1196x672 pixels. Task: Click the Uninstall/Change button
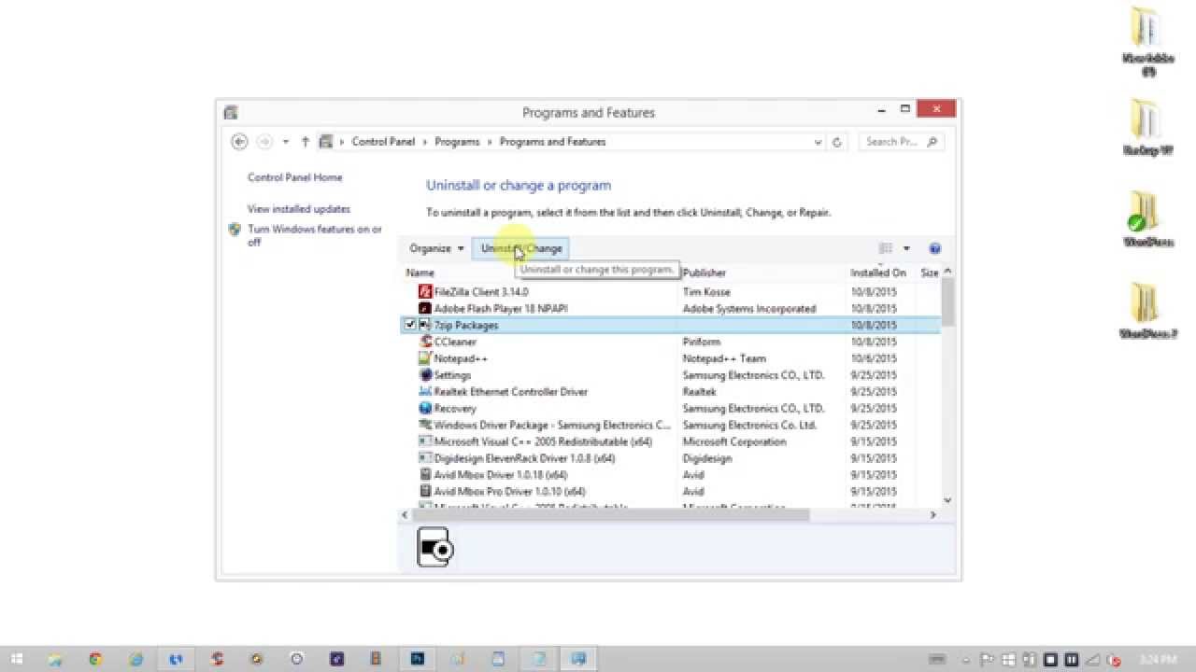point(521,248)
